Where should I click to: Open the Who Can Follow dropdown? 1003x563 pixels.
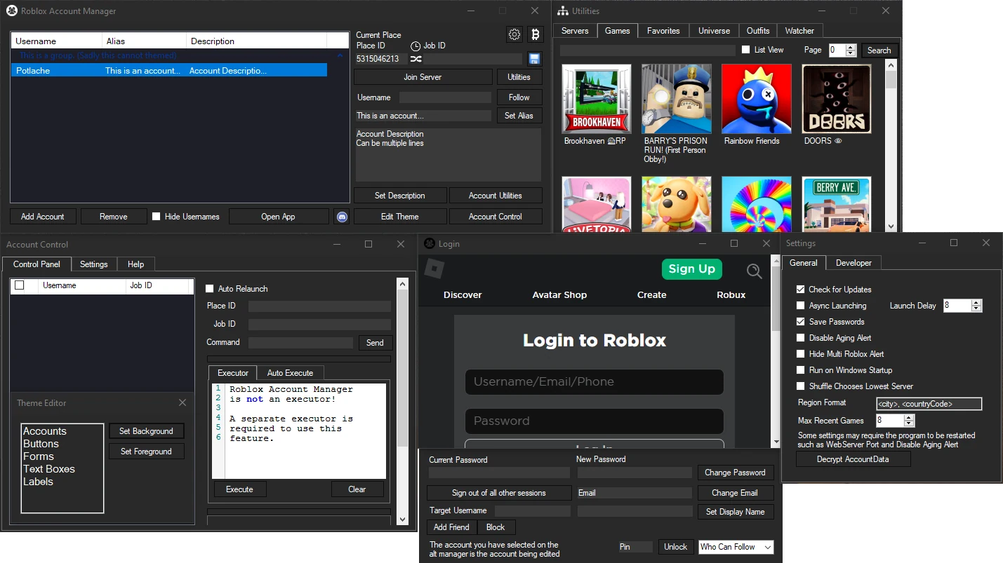[x=736, y=546]
